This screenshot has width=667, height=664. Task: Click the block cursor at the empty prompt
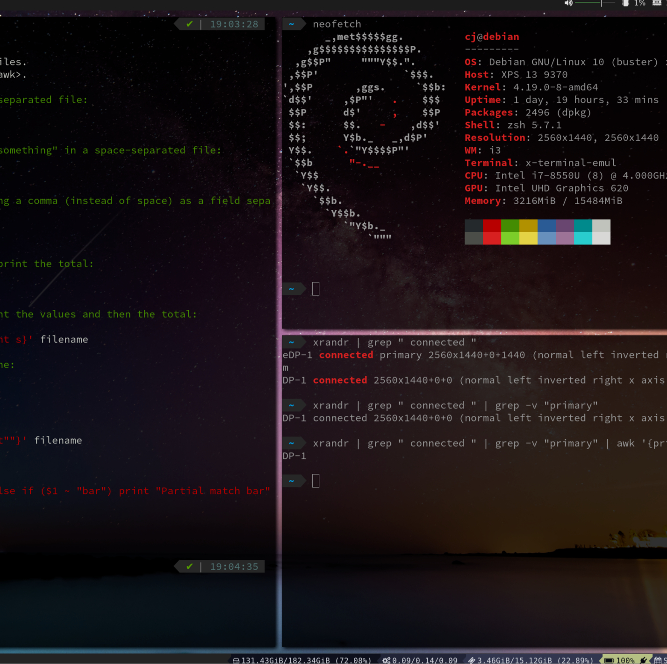tap(316, 480)
